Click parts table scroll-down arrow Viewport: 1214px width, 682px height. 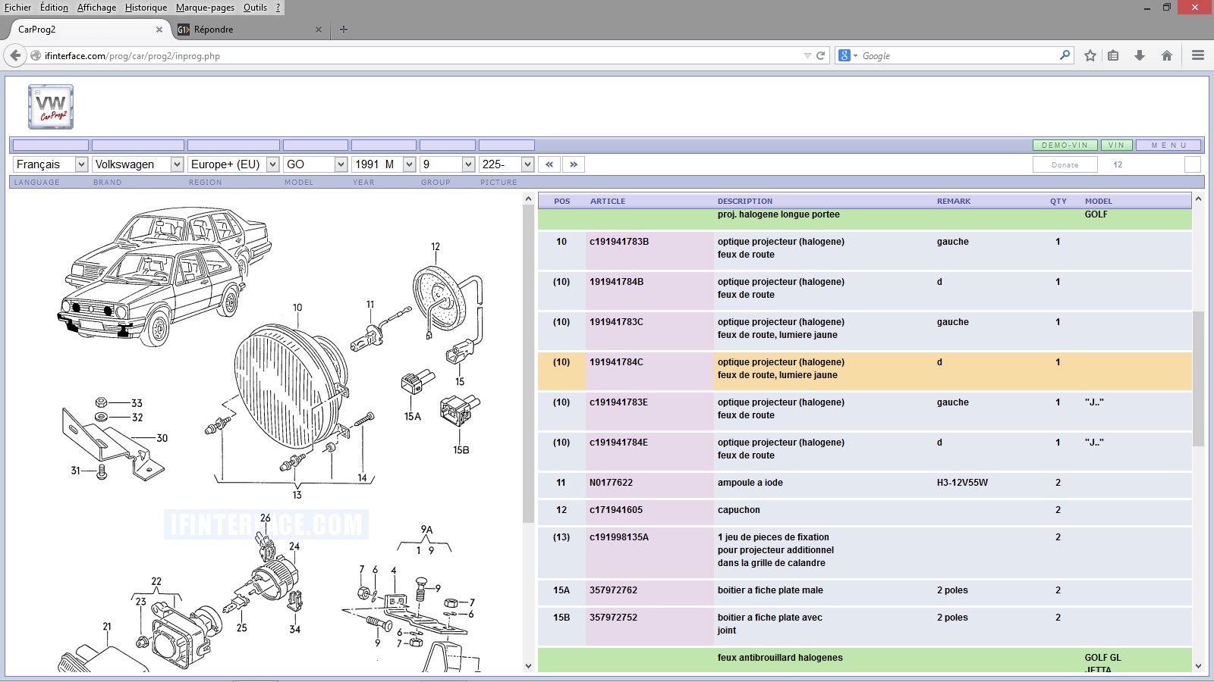(x=1198, y=666)
